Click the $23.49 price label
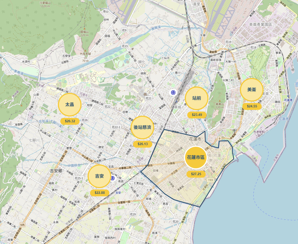The width and height of the screenshot is (298, 244). (x=197, y=115)
